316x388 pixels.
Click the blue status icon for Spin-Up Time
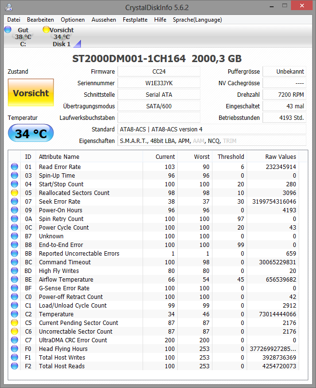(x=14, y=175)
